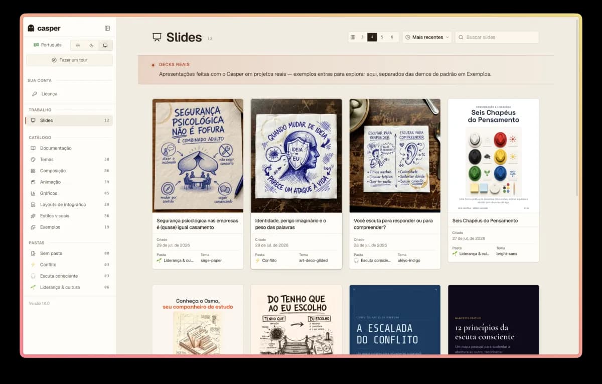Click the grid icon beside Composição
The image size is (602, 384).
point(33,171)
